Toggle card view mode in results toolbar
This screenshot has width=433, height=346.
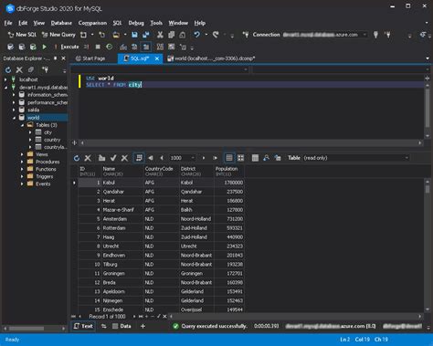coord(240,158)
